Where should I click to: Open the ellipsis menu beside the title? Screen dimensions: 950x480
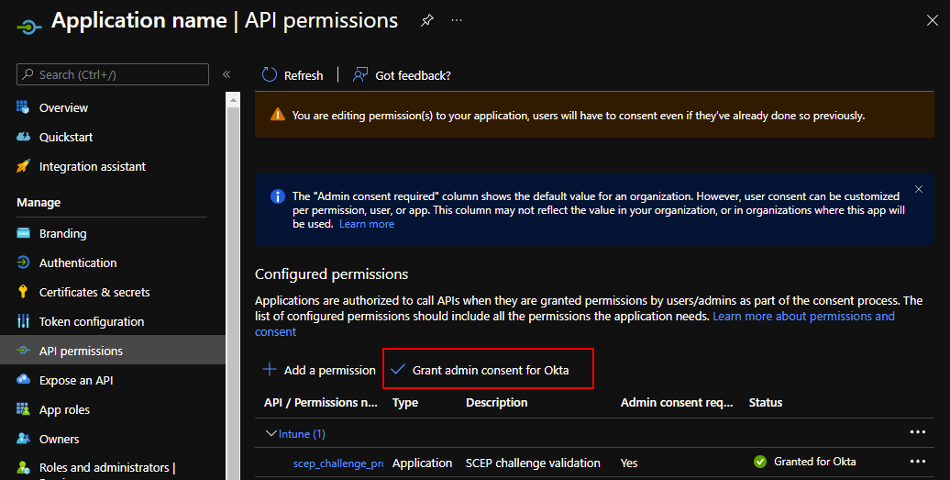(x=457, y=20)
